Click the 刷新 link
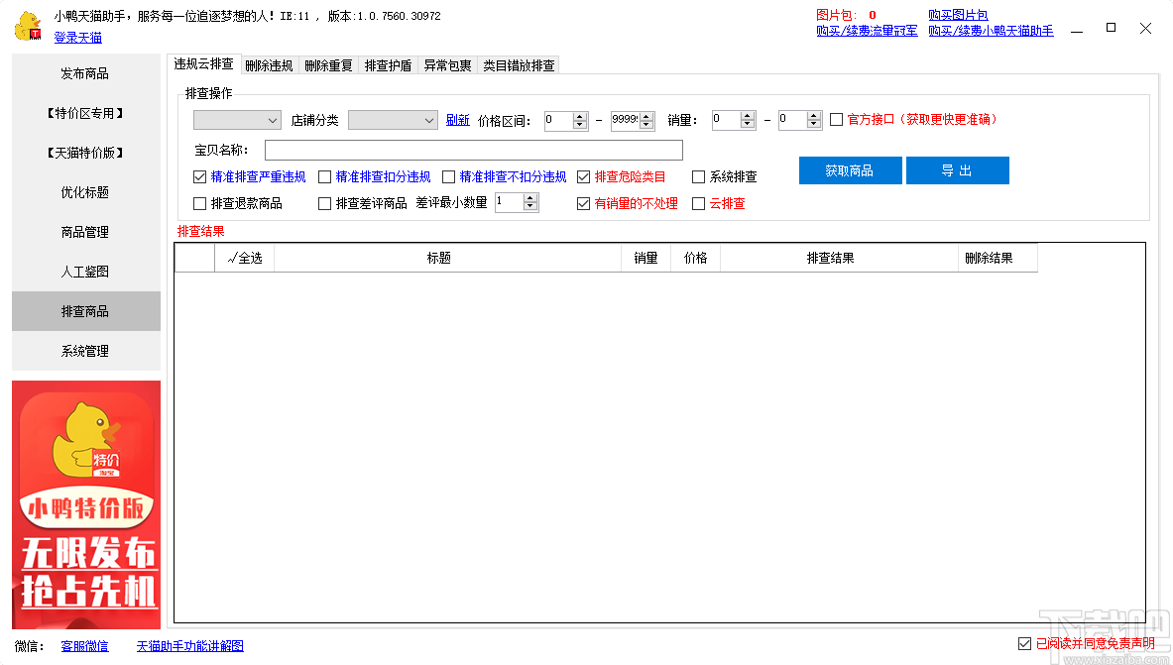This screenshot has width=1173, height=665. tap(458, 120)
